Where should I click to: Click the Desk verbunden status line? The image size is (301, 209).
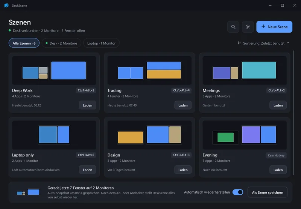pos(47,31)
